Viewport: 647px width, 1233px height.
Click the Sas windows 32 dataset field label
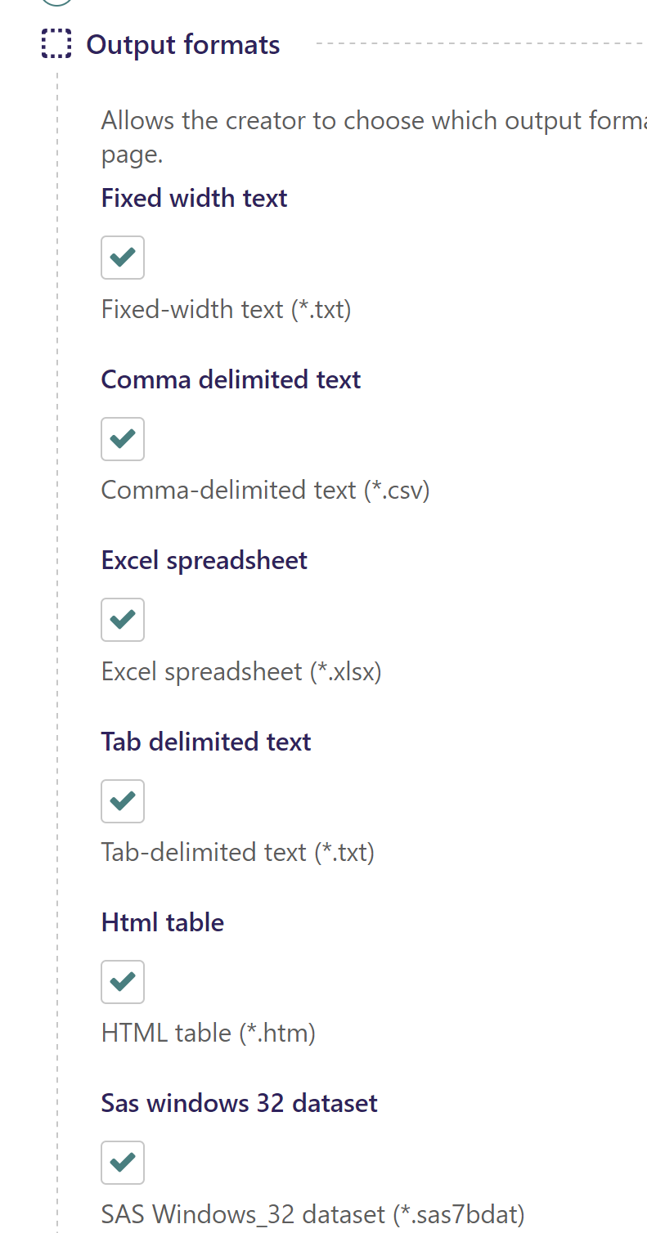(239, 1103)
